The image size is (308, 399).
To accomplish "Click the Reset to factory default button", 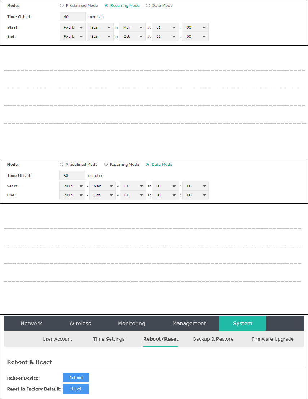I will point(76,389).
